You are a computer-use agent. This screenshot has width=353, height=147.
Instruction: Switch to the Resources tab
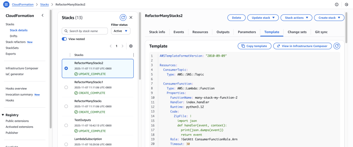pyautogui.click(x=200, y=32)
